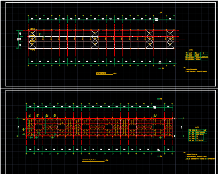Pick the underlined title text of upper plan

pos(101,73)
